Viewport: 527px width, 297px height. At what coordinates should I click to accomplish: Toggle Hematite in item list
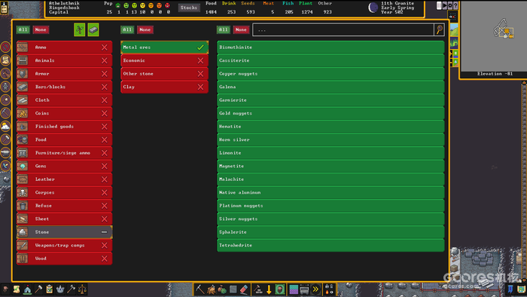tap(331, 127)
